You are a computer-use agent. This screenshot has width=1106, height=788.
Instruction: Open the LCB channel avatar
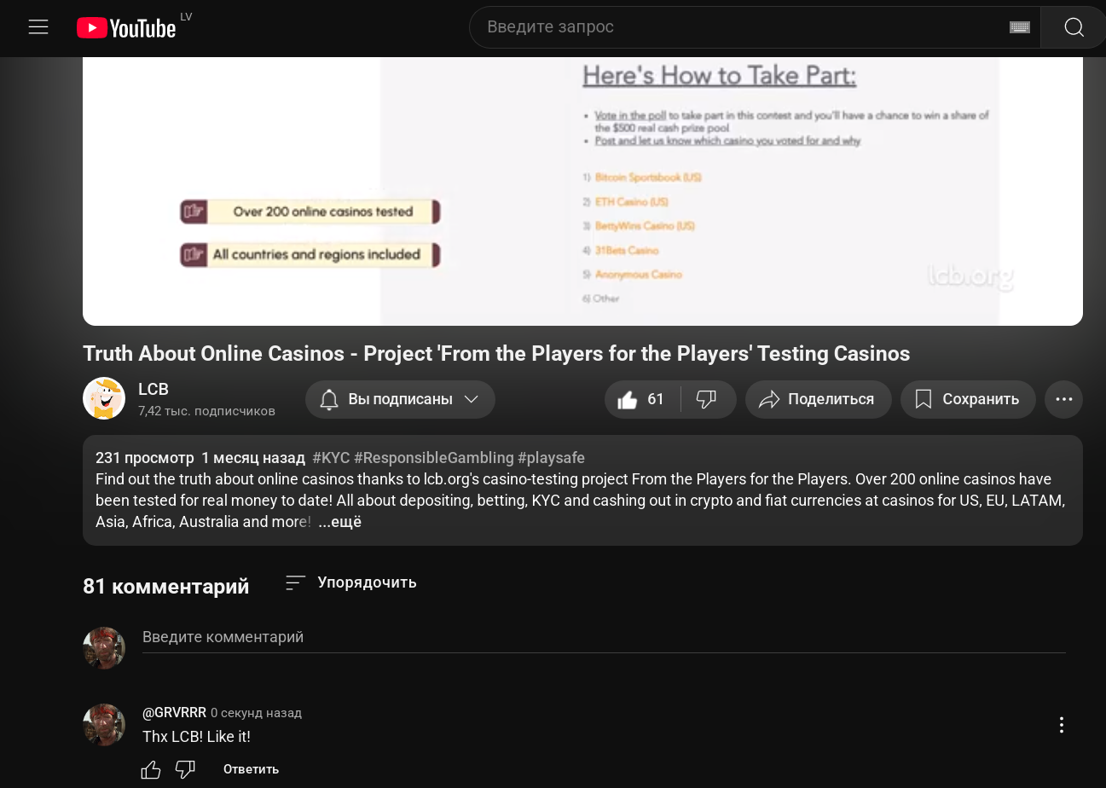click(104, 398)
